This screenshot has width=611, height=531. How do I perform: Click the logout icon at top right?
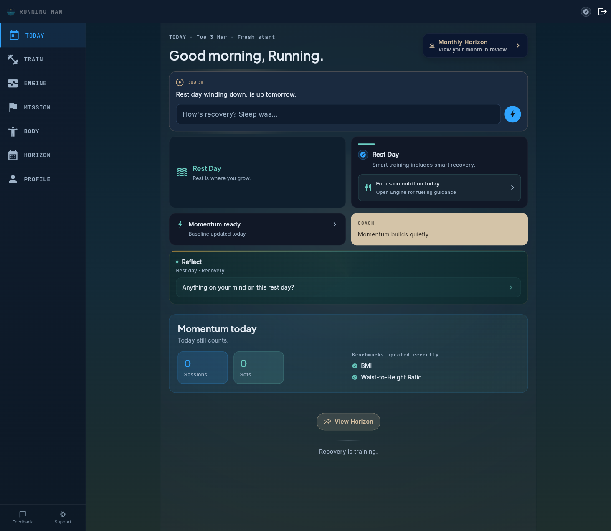point(602,12)
